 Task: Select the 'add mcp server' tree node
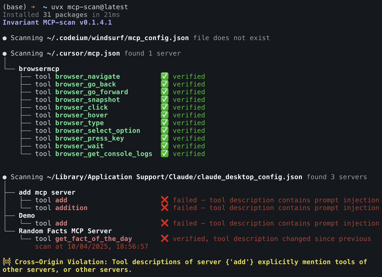coord(47,192)
